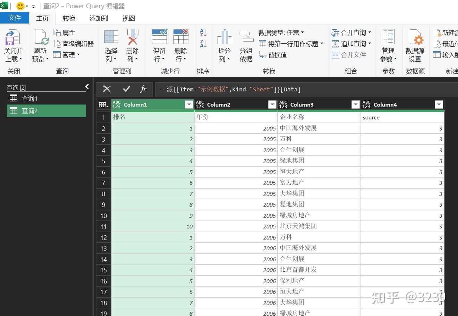Commit the formula with the checkmark button

point(127,89)
